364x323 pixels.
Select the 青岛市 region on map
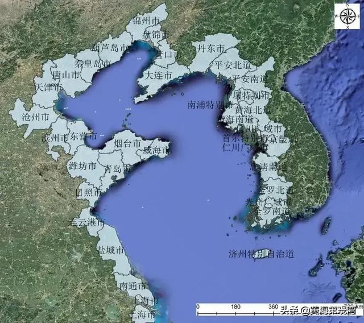118,169
